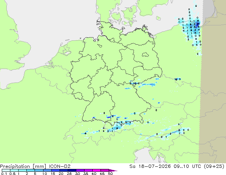The image size is (226, 175).
Task: Click the '09..10 UTC' time text
Action: [187, 166]
